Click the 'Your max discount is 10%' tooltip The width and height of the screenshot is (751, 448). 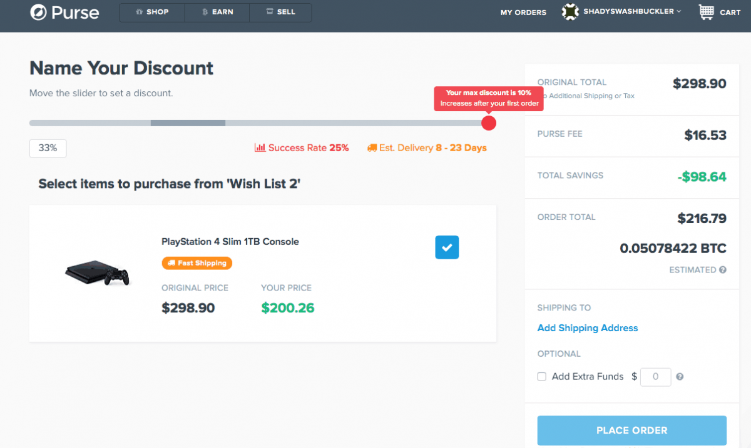tap(489, 98)
